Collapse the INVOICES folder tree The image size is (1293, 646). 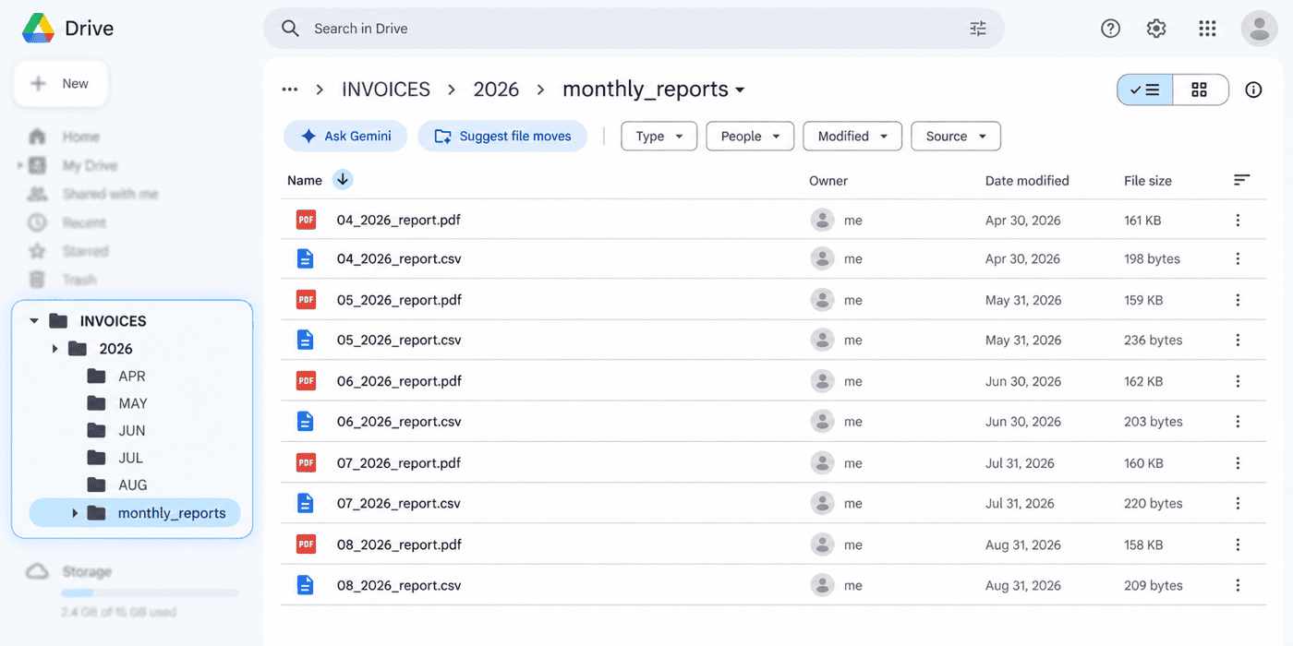[34, 321]
